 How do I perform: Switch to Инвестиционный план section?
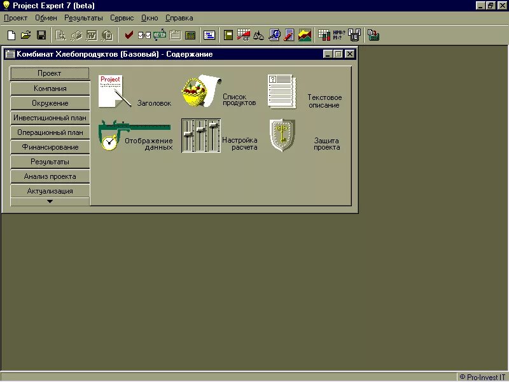pos(50,118)
